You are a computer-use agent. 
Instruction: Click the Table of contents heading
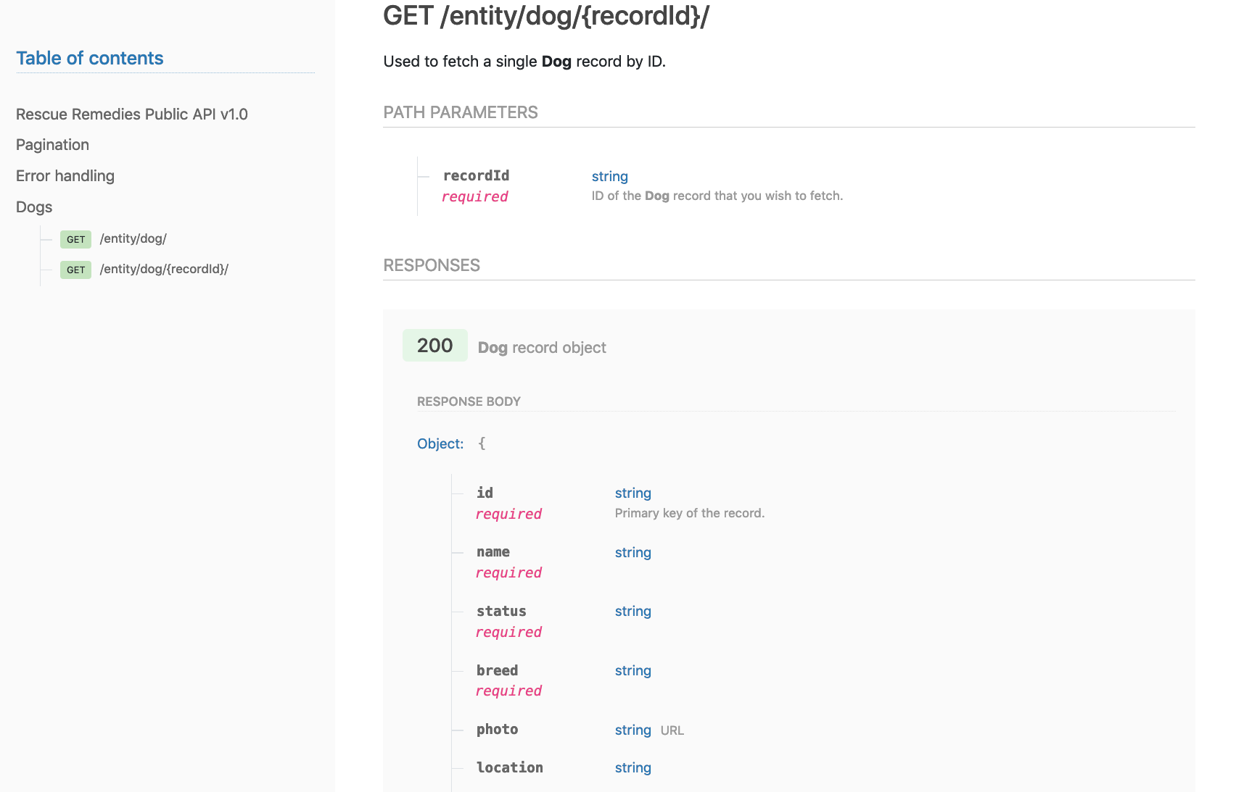click(x=90, y=59)
